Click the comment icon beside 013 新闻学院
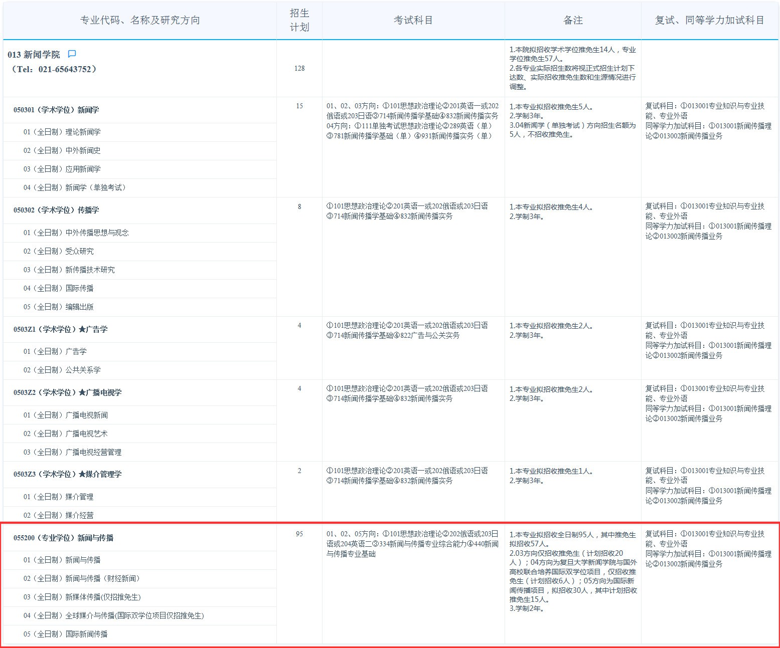780x648 pixels. [x=72, y=54]
